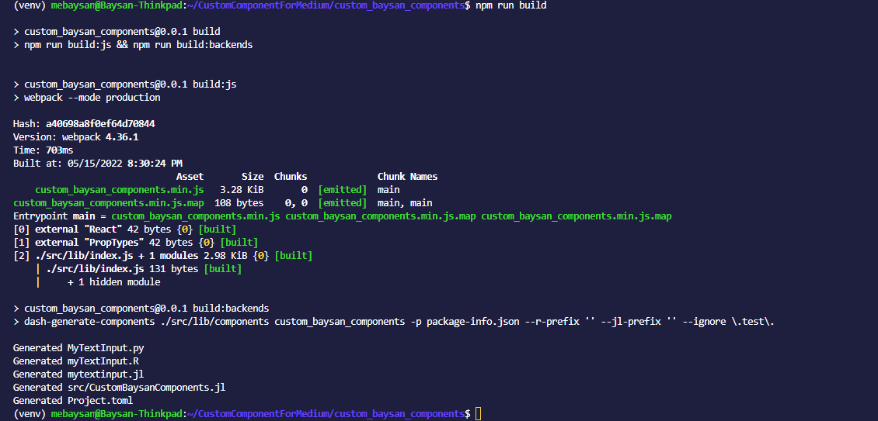Screen dimensions: 878x421
Task: Click the 'Entrypoint main =' text
Action: coord(59,216)
